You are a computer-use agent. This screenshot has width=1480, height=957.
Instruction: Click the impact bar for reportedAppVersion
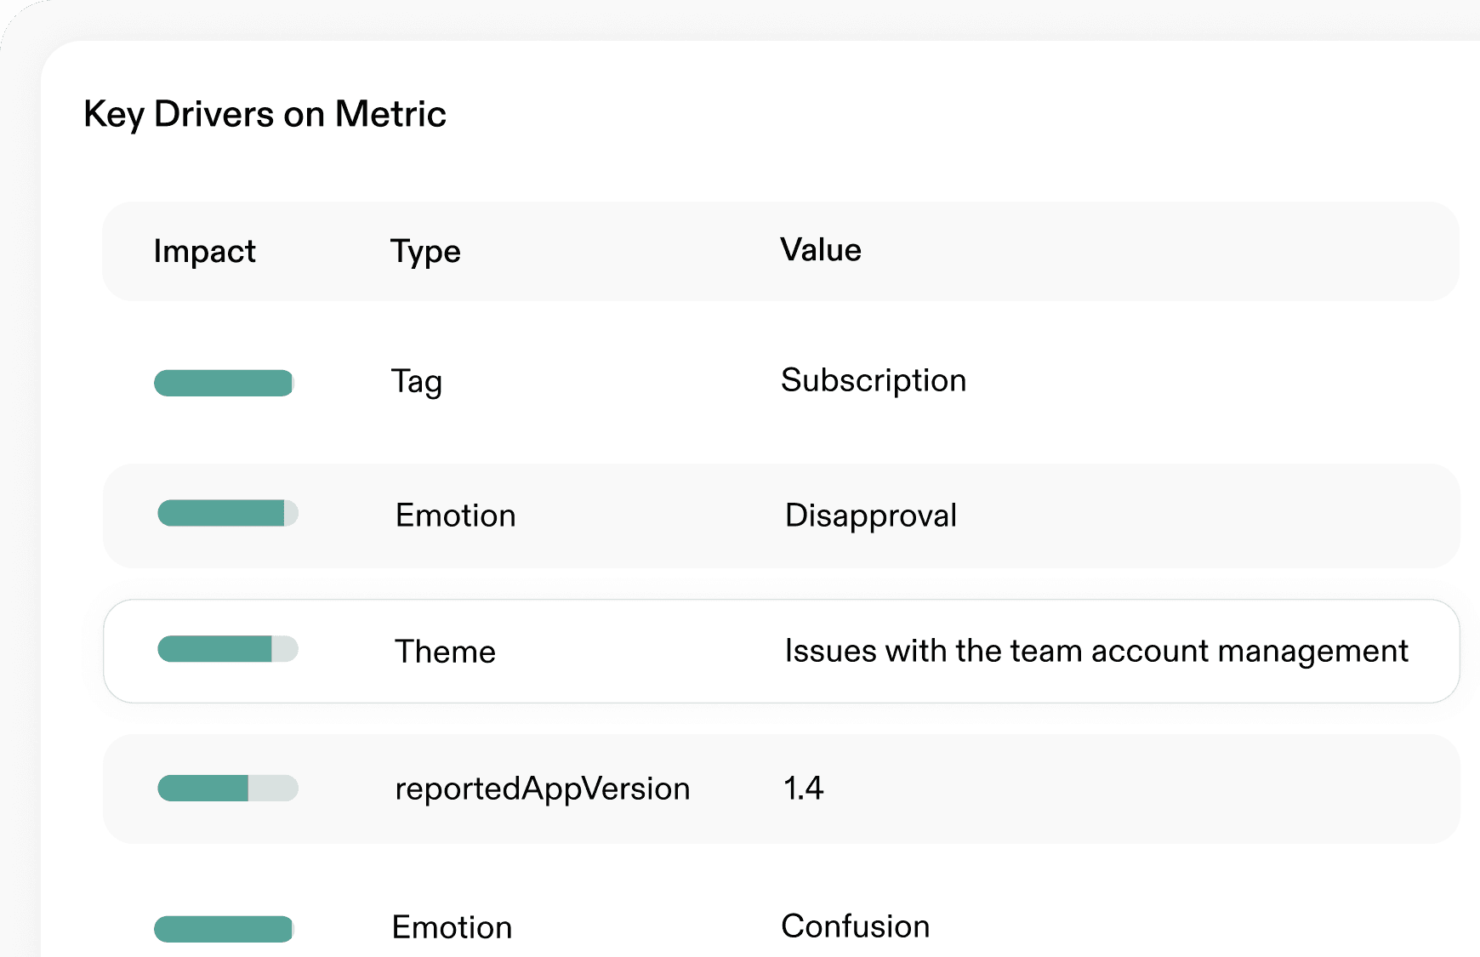coord(227,789)
